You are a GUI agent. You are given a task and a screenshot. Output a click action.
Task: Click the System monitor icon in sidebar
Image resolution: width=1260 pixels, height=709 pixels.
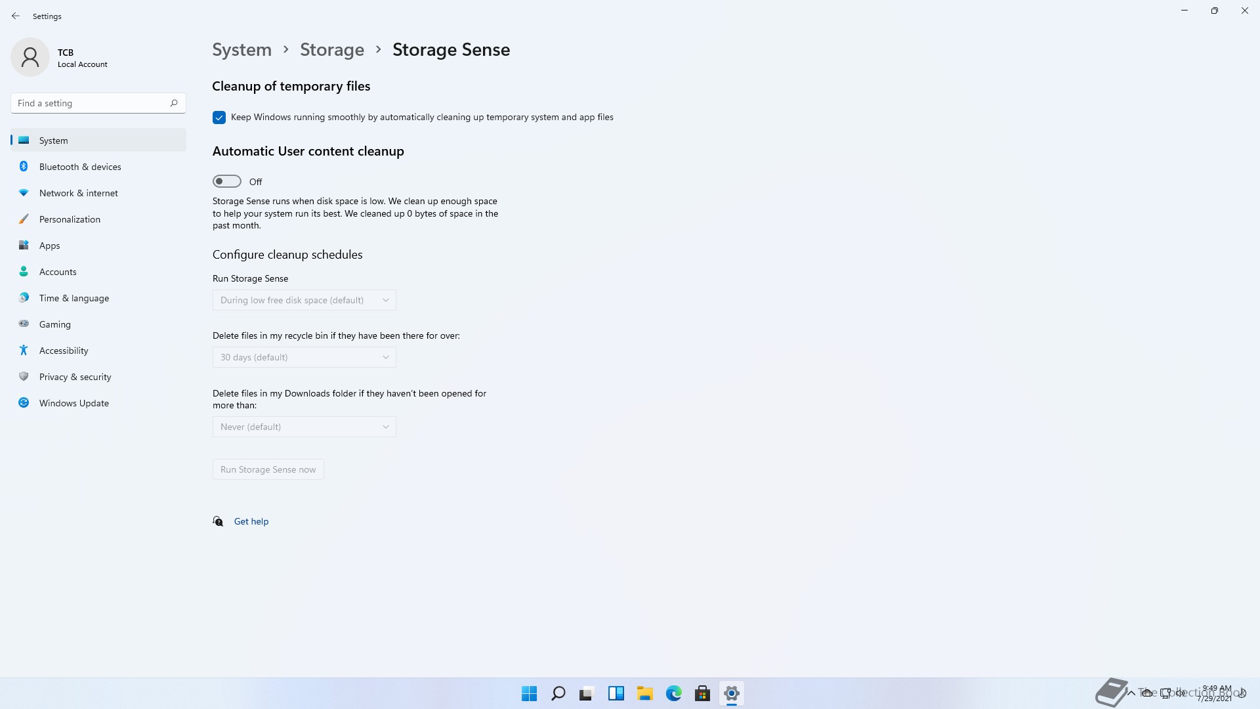[x=24, y=140]
